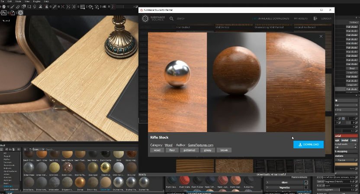The image size is (360, 194).
Task: Click the LOGOUT text link
Action: tap(326, 18)
